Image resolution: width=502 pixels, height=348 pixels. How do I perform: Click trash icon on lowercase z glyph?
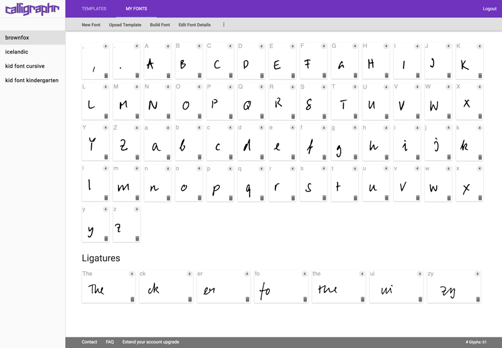pos(137,239)
